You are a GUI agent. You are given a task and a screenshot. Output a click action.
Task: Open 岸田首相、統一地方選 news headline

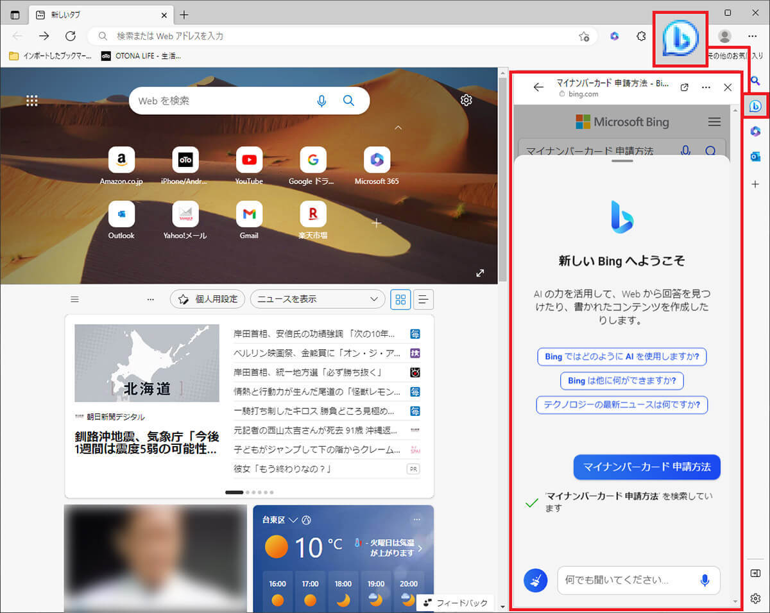tap(308, 372)
